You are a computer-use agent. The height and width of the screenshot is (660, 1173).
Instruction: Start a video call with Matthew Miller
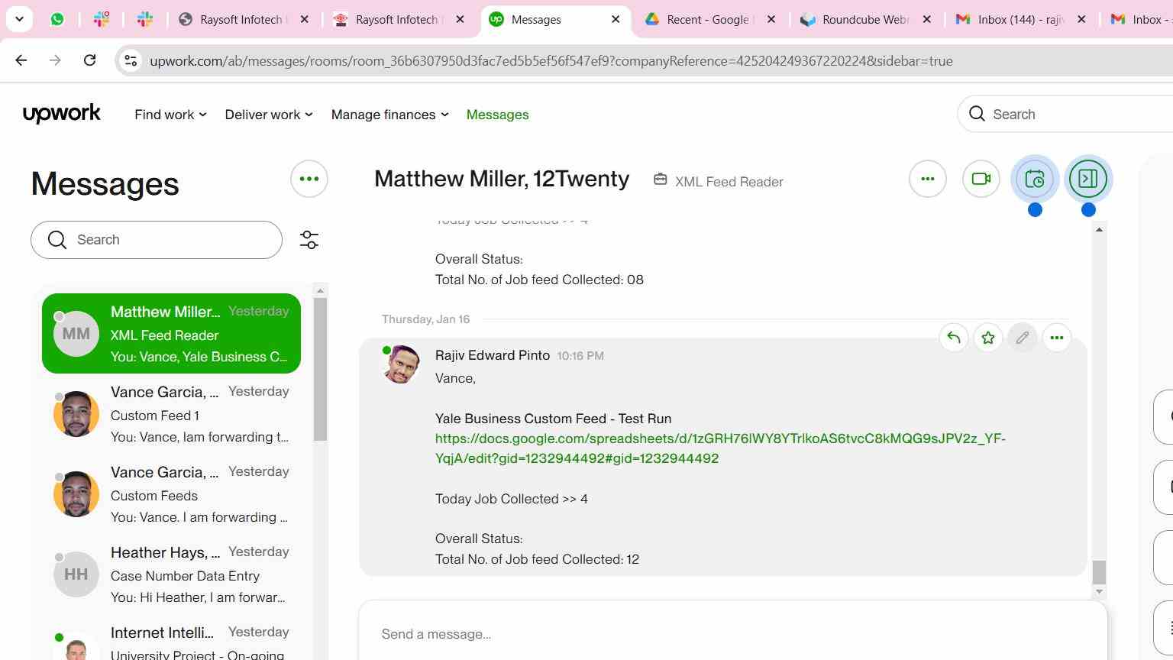(x=981, y=179)
